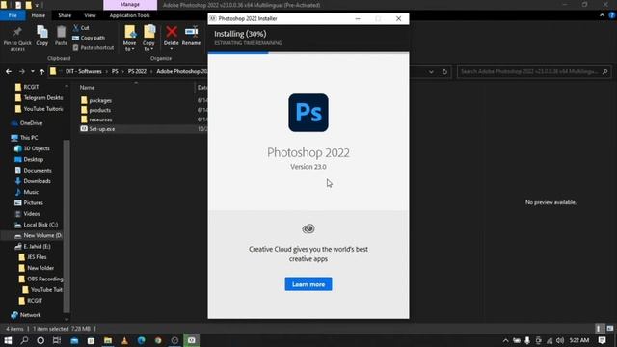Open the Application Tools tab
This screenshot has width=617, height=347.
(x=130, y=15)
